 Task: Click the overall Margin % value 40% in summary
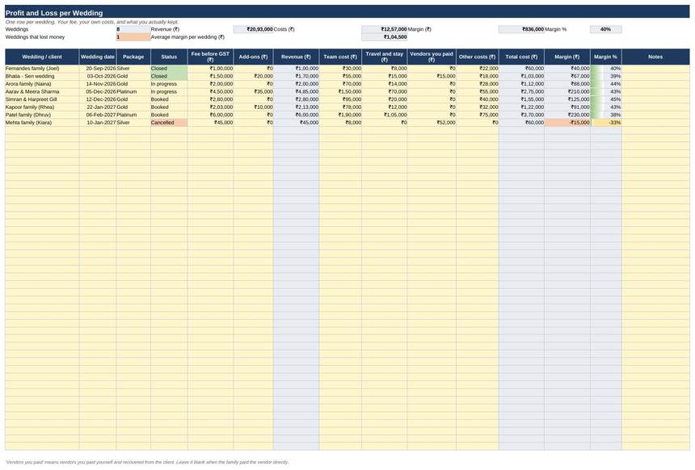pyautogui.click(x=606, y=29)
